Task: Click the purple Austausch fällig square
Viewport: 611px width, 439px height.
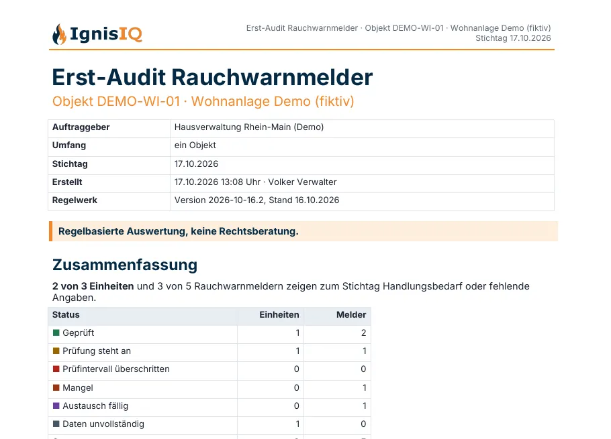Action: [x=56, y=405]
